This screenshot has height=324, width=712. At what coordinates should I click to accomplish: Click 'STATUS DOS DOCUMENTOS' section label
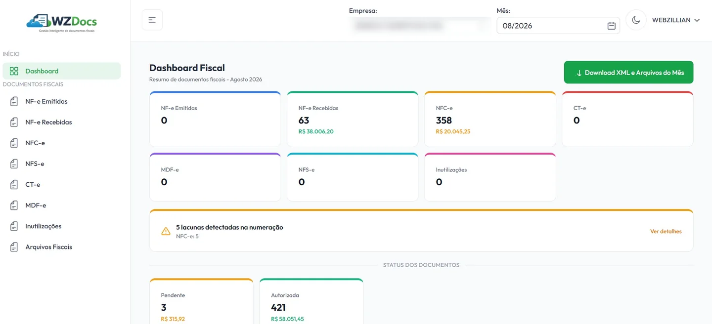421,265
